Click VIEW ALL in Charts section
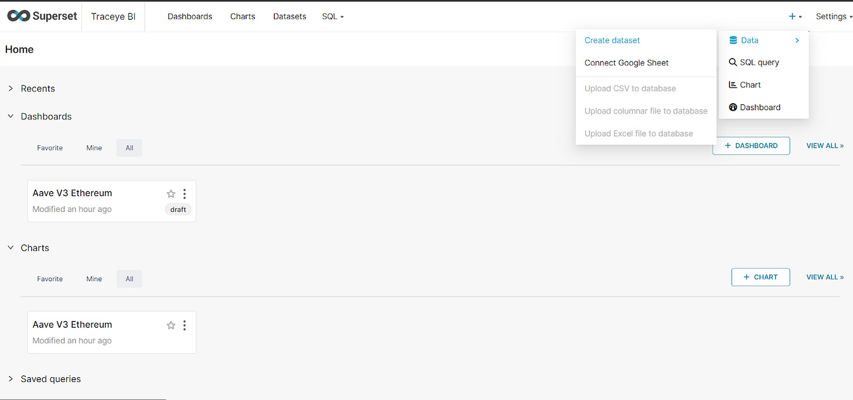 [x=825, y=277]
